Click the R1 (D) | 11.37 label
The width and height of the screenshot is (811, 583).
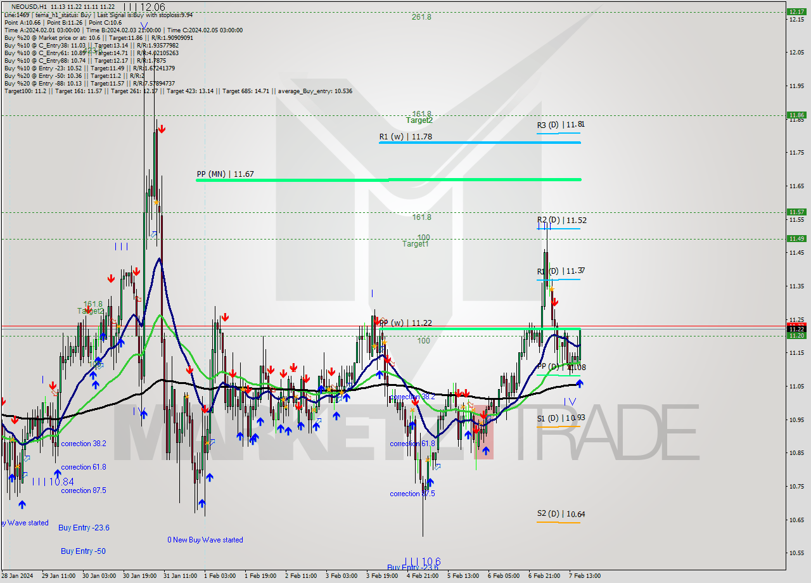[561, 271]
